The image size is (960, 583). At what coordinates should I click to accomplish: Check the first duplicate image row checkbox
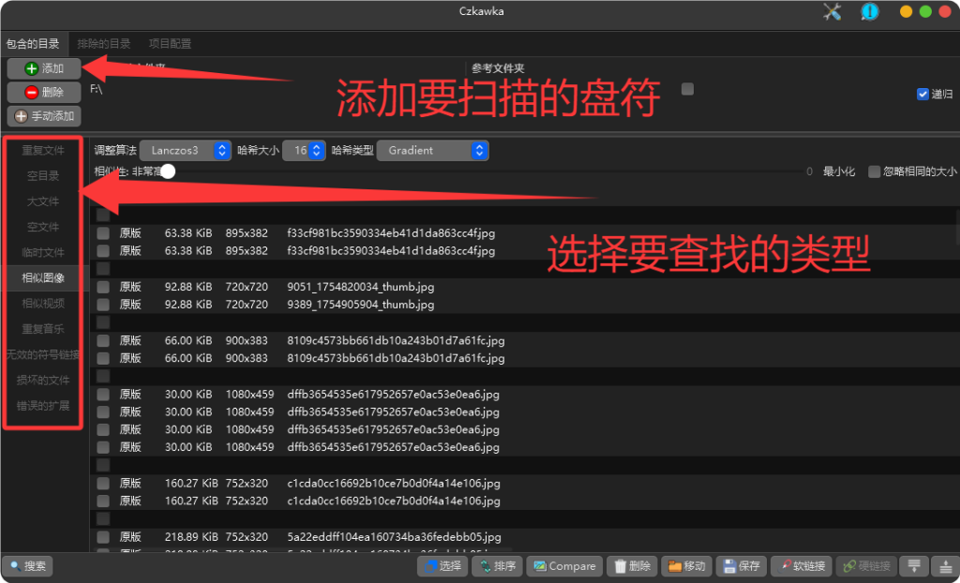point(101,232)
